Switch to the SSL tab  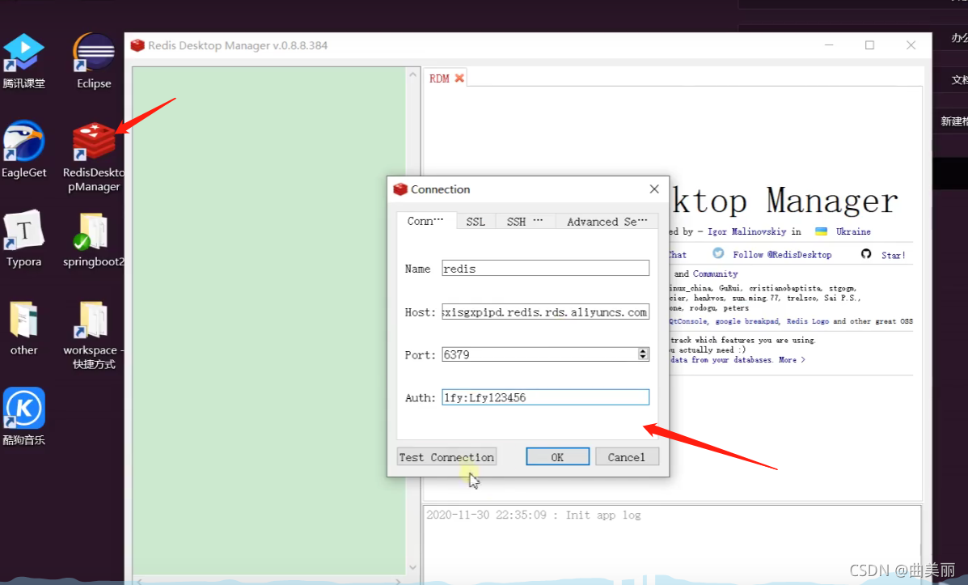pyautogui.click(x=476, y=222)
